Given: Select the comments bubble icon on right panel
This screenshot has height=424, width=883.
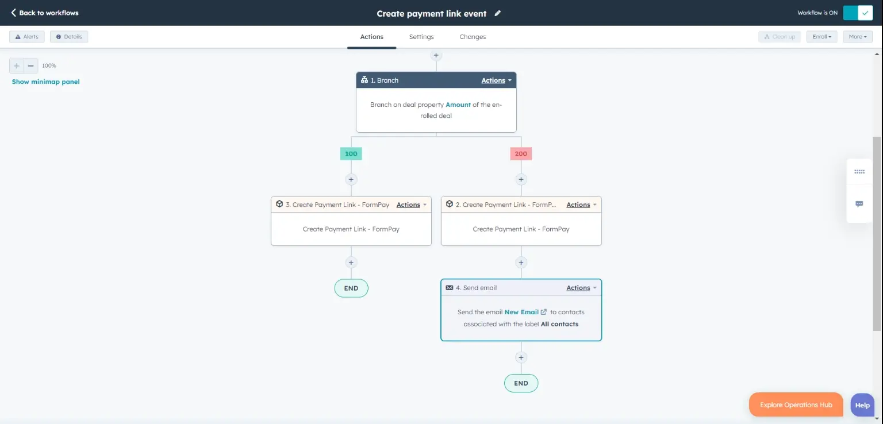Looking at the screenshot, I should coord(859,203).
